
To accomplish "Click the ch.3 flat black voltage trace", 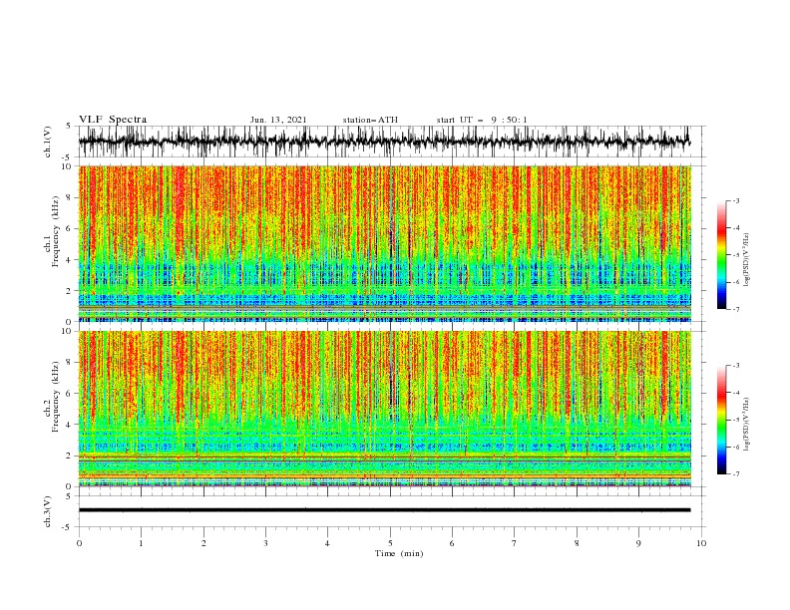I will (x=384, y=510).
